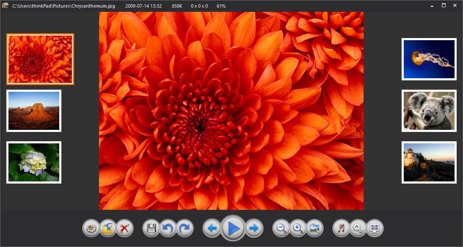Click the image effects gear icon
This screenshot has width=463, height=247.
coord(90,229)
